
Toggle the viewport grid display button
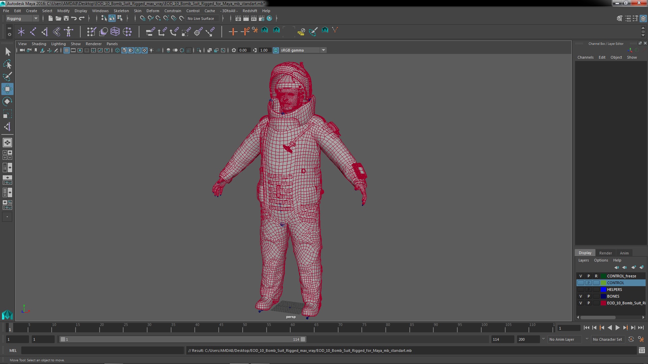[66, 50]
